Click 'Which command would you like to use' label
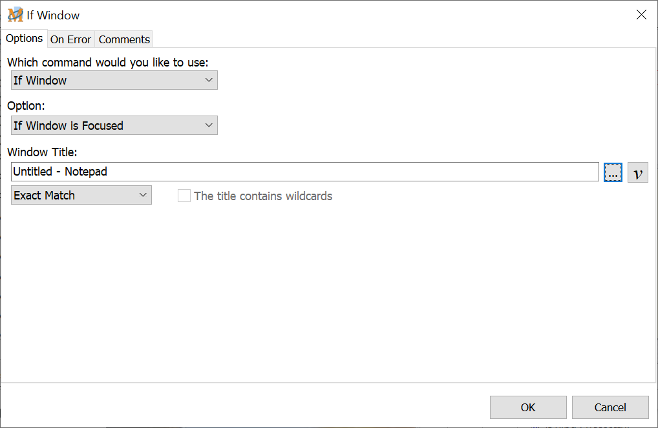 point(107,63)
